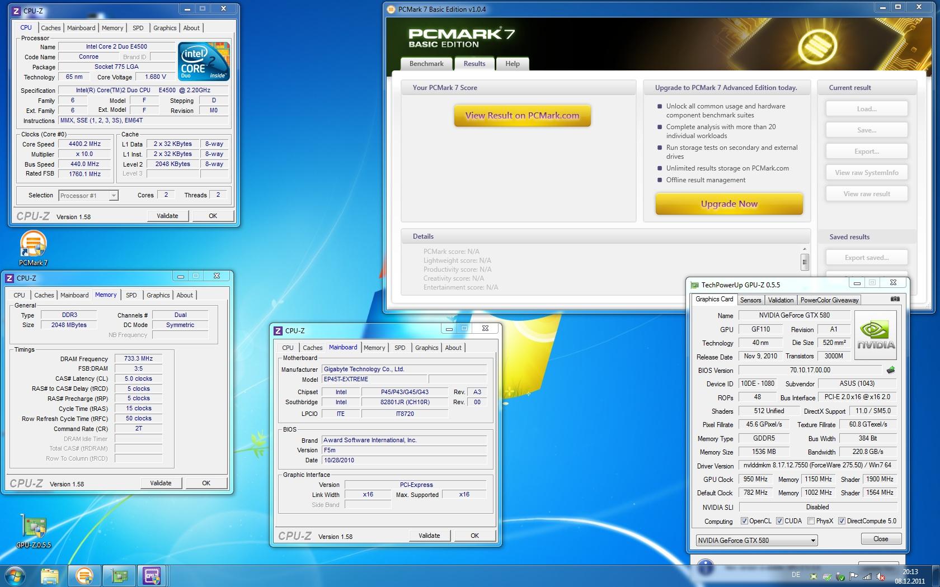Screen dimensions: 940x587
Task: Click the Upgrade Now button
Action: point(729,204)
